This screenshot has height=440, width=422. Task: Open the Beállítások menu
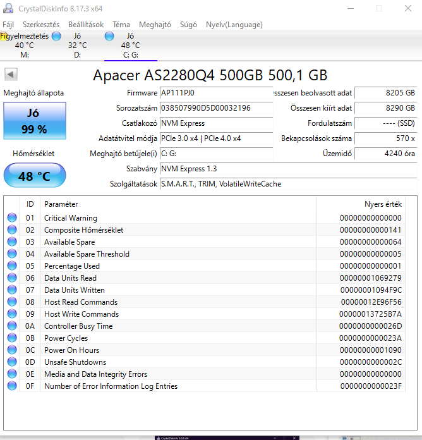pyautogui.click(x=86, y=25)
